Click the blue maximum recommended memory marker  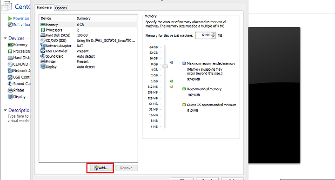pos(171,62)
